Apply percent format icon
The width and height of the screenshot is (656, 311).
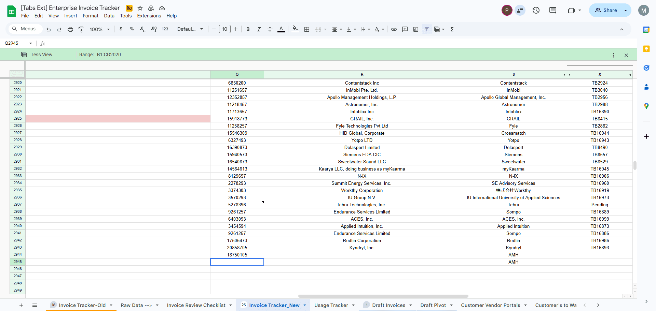pos(132,29)
